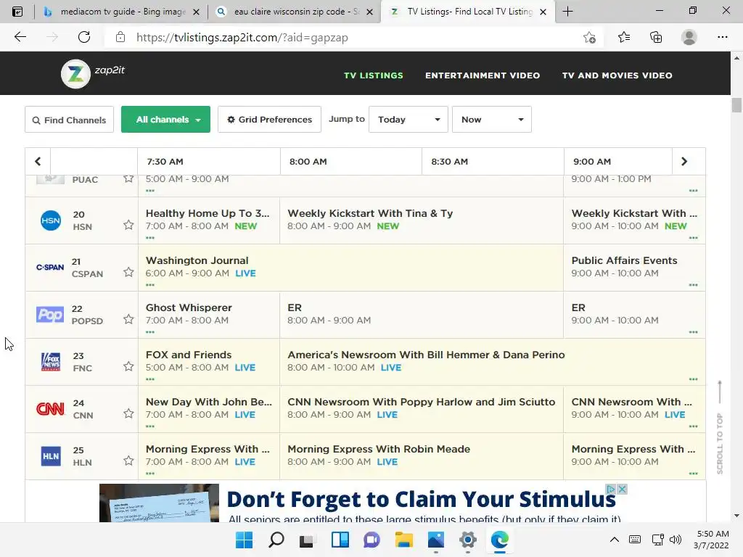Select ENTERTAINMENT VIDEO nav item
This screenshot has height=557, width=743.
pyautogui.click(x=483, y=75)
